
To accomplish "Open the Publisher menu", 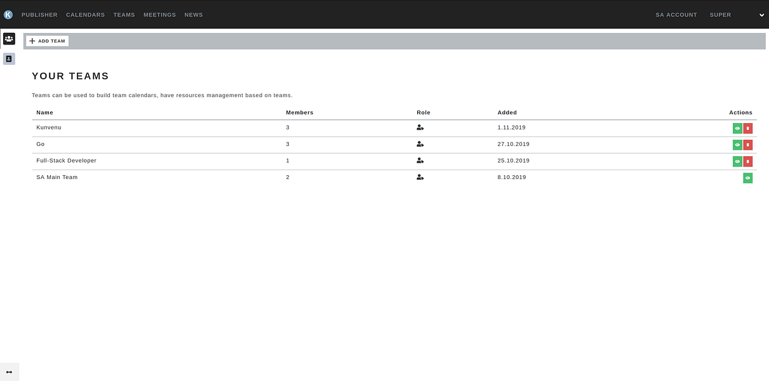I will pos(39,15).
